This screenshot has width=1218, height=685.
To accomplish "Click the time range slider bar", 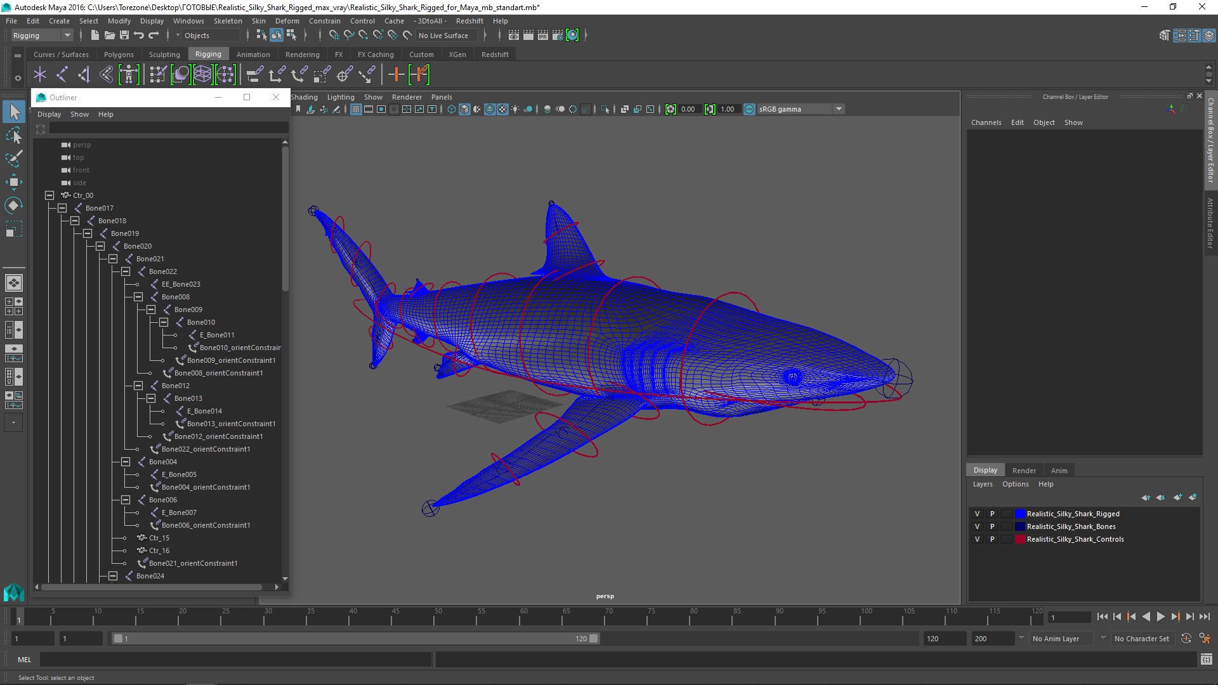I will pyautogui.click(x=355, y=639).
